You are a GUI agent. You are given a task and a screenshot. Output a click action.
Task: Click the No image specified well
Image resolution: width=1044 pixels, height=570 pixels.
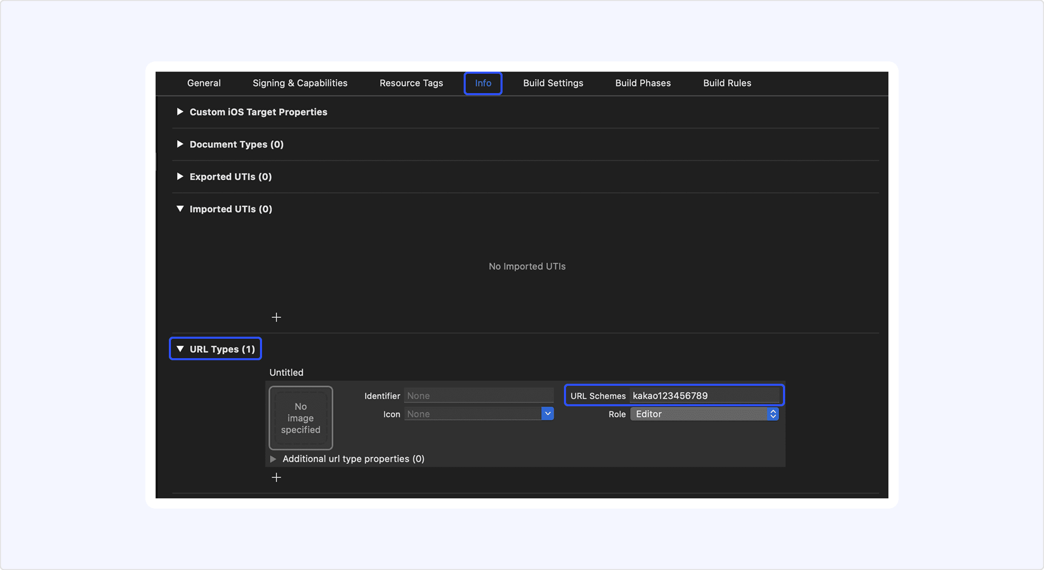[301, 418]
